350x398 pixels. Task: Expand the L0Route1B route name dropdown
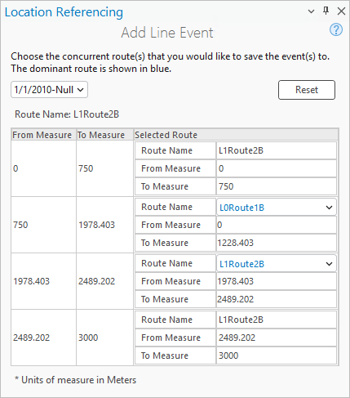pyautogui.click(x=277, y=208)
